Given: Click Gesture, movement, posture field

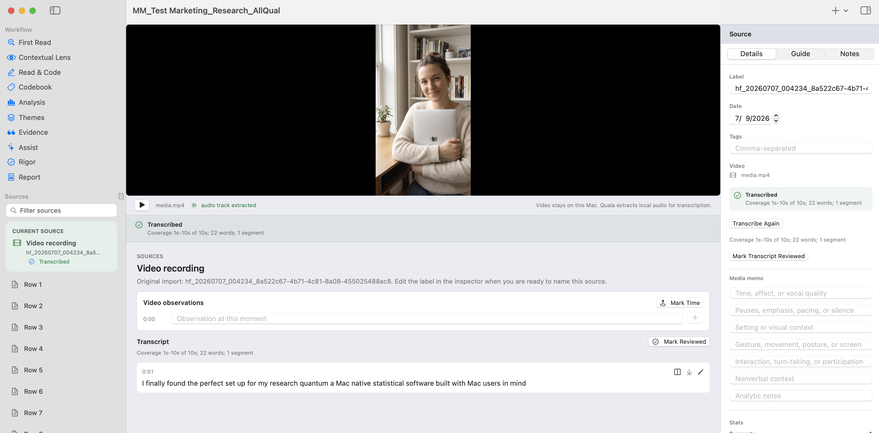Looking at the screenshot, I should (800, 344).
